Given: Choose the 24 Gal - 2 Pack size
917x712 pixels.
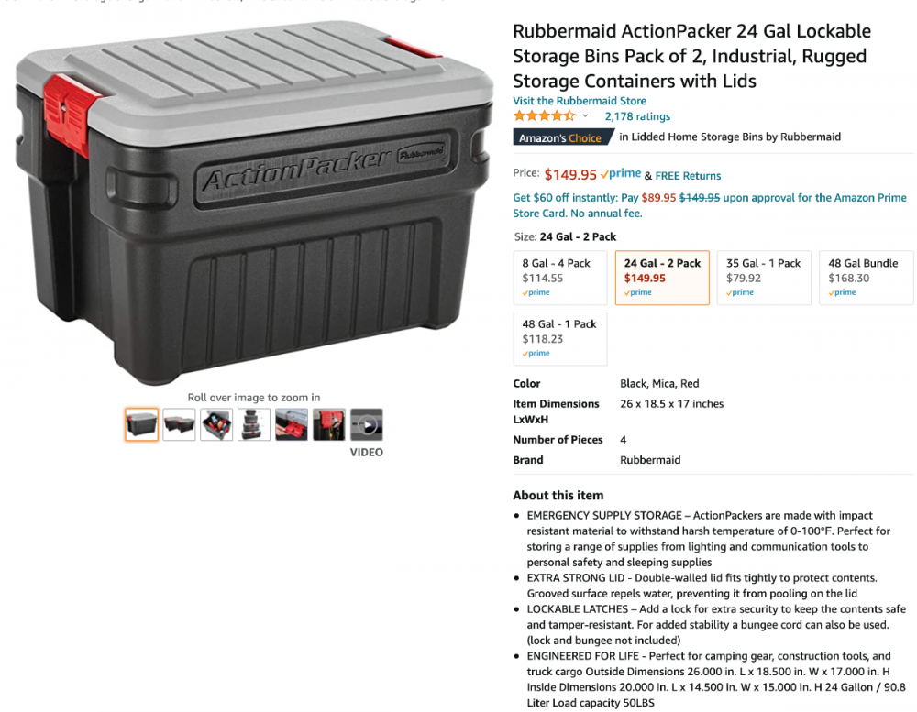Looking at the screenshot, I should tap(662, 278).
